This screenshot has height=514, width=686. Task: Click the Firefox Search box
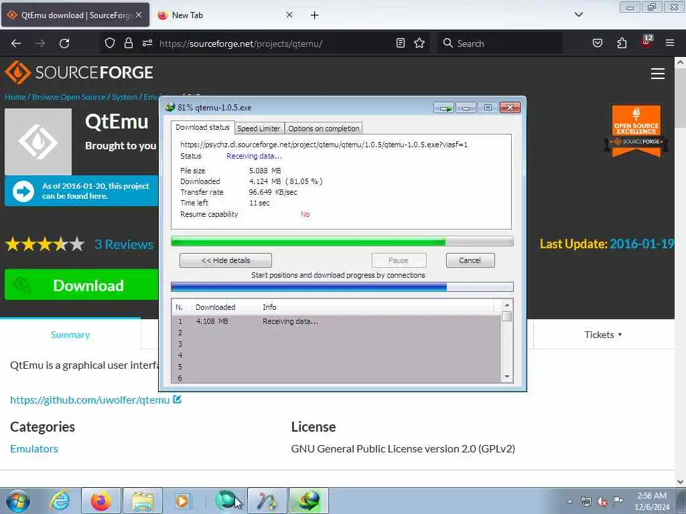[x=500, y=44]
